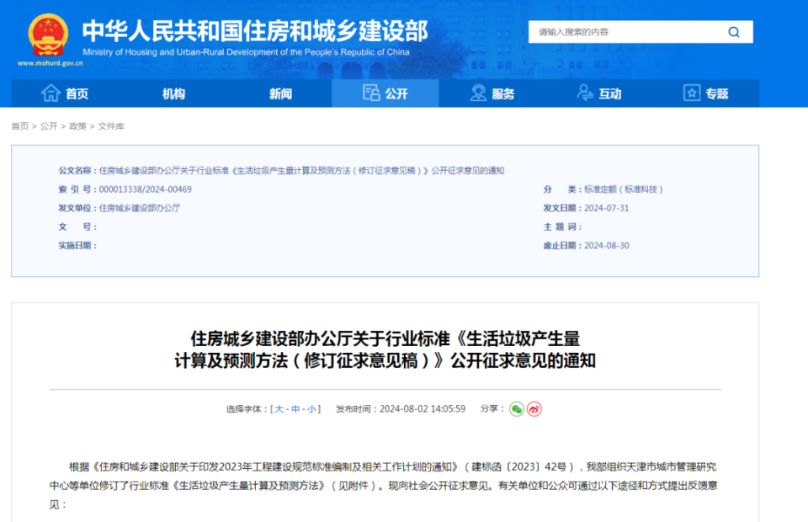Click the search magnifier icon
The height and width of the screenshot is (522, 808).
pyautogui.click(x=734, y=31)
